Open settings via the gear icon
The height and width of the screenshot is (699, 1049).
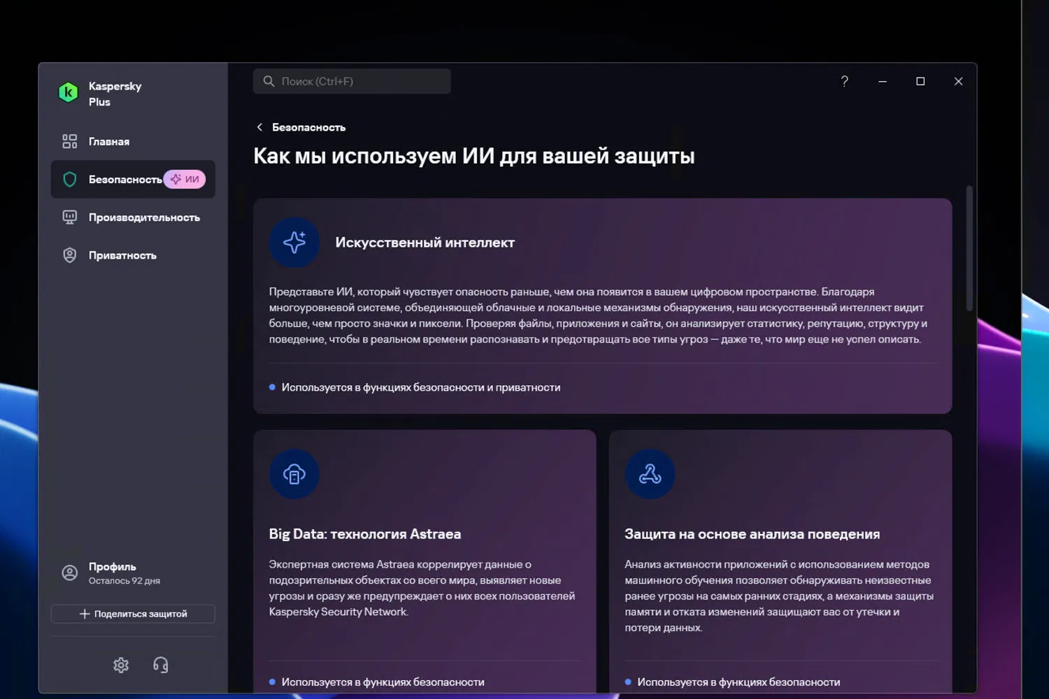121,665
